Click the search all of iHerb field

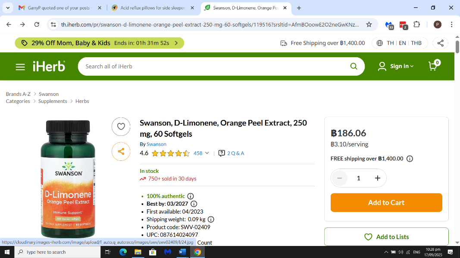(x=216, y=66)
